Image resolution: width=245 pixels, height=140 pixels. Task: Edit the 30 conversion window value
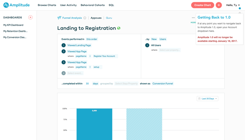click(87, 84)
